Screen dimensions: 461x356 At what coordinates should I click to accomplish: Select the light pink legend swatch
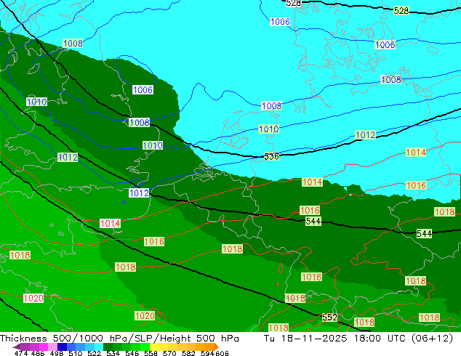pyautogui.click(x=52, y=347)
